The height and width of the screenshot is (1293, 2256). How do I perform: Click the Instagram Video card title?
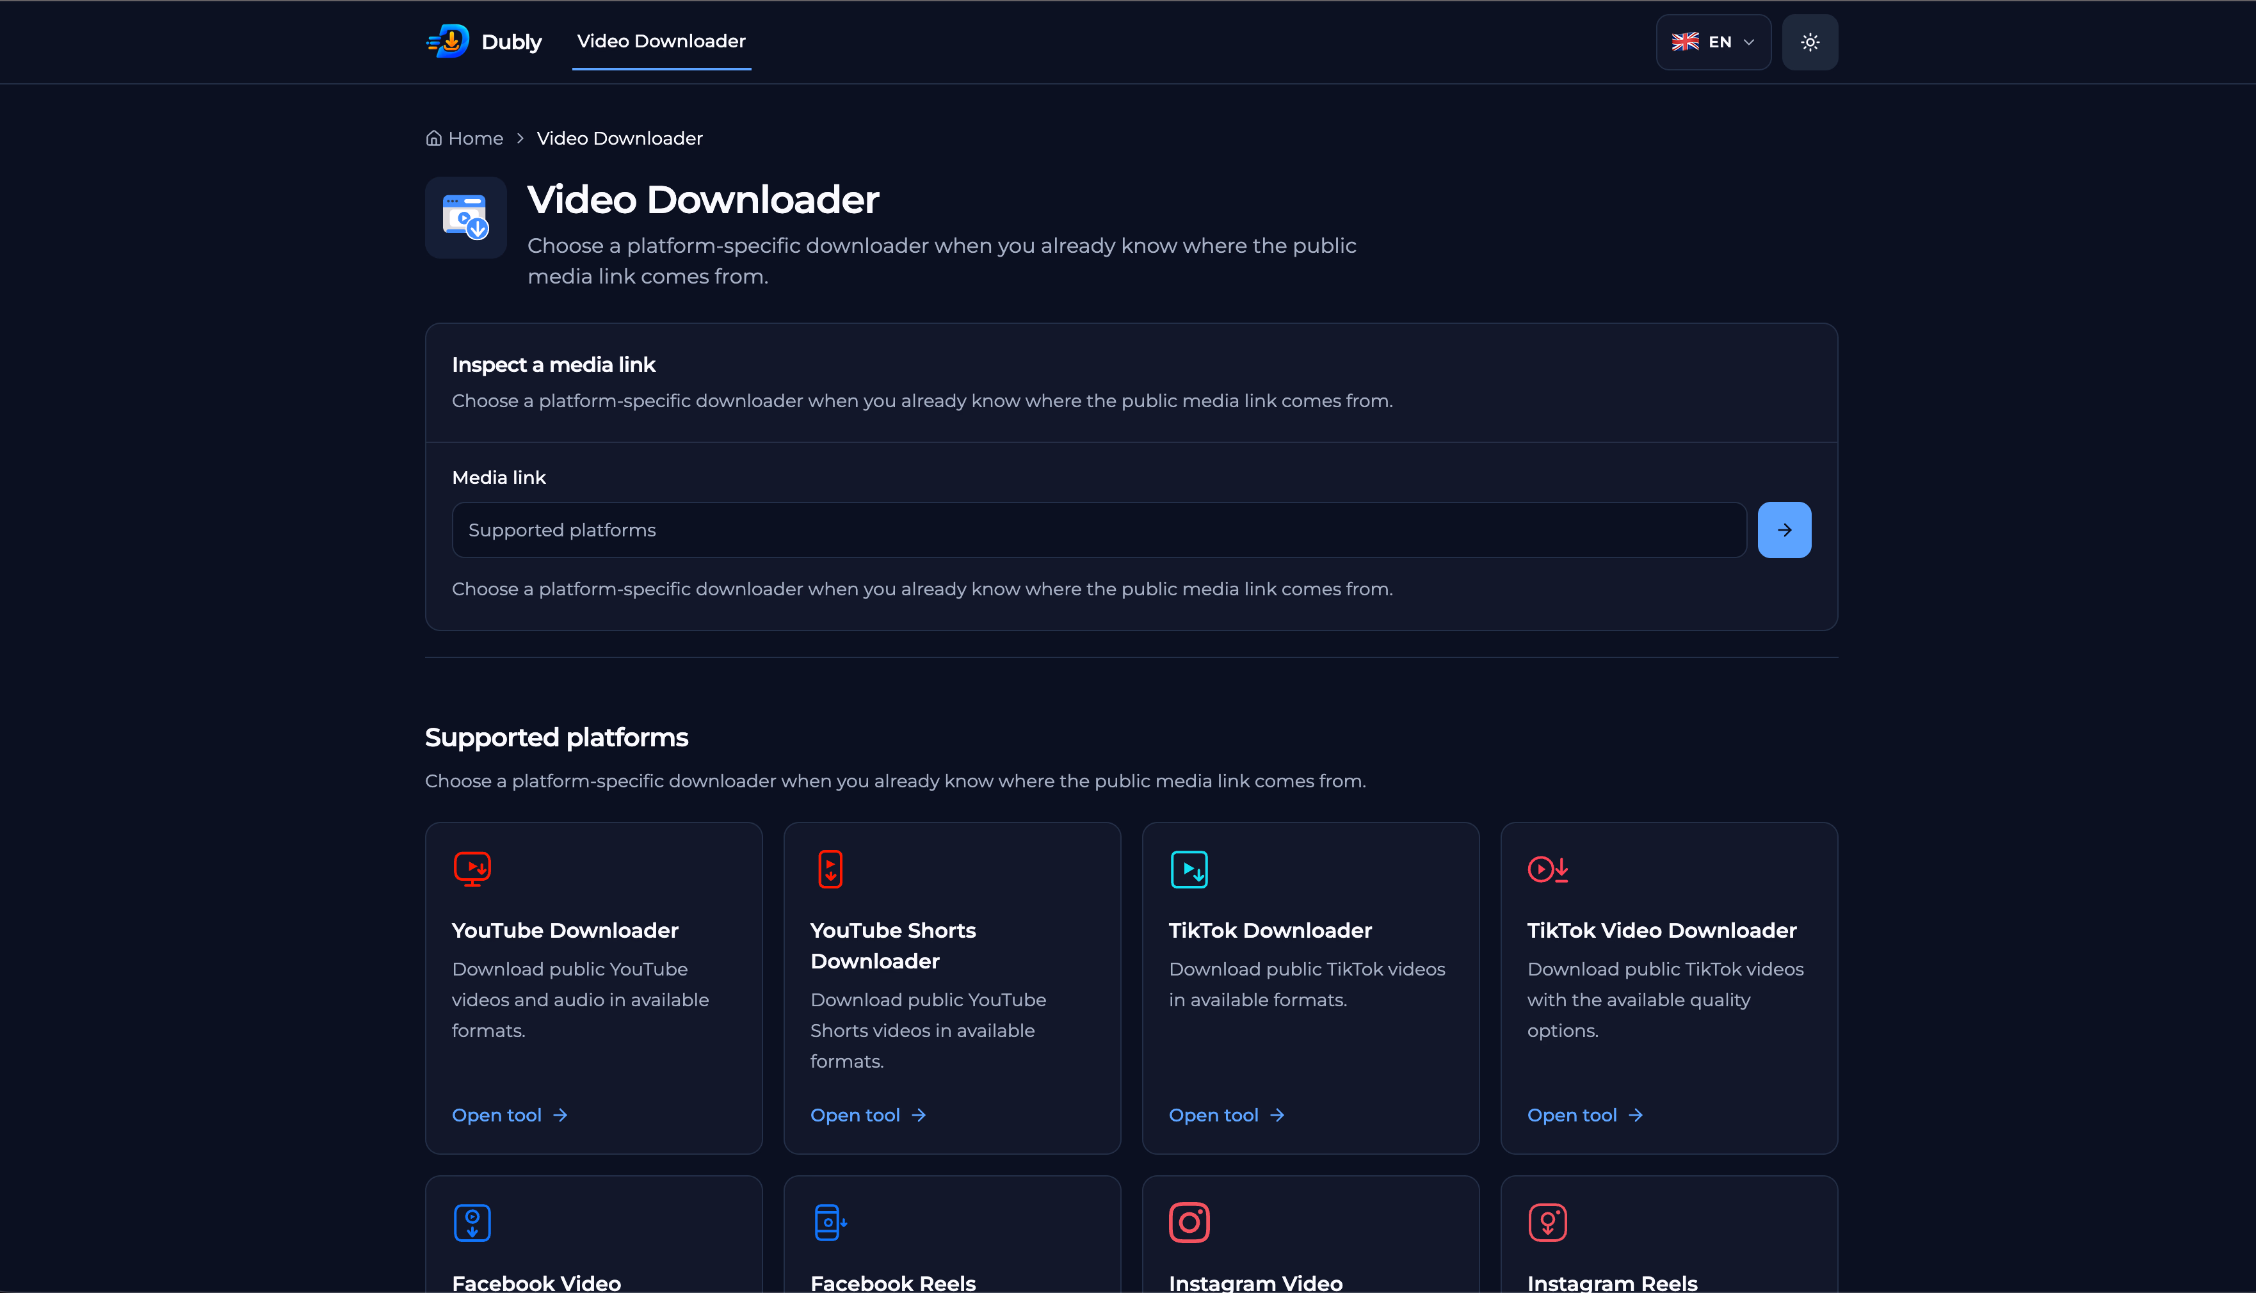click(1255, 1283)
